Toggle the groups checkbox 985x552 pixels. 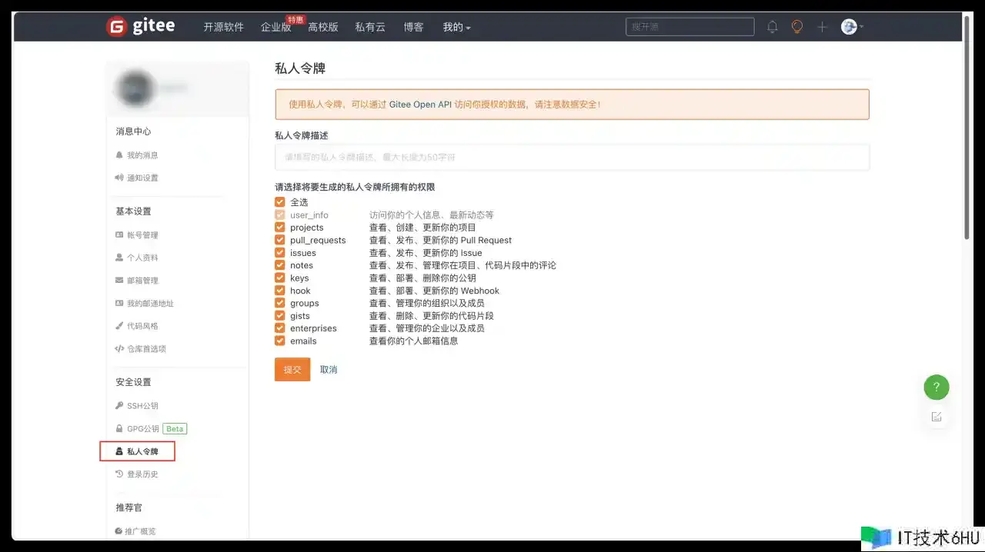pos(280,303)
